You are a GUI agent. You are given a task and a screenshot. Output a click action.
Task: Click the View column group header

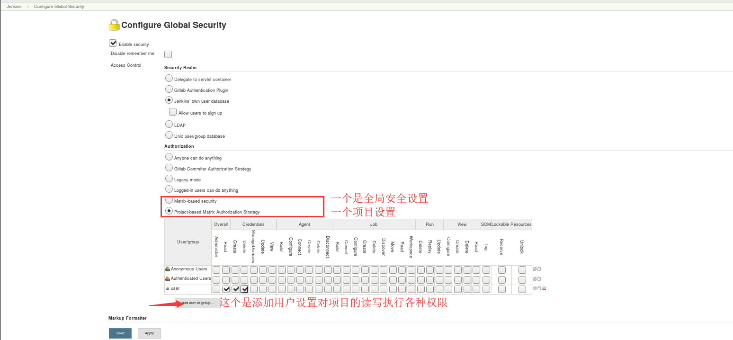pos(462,224)
